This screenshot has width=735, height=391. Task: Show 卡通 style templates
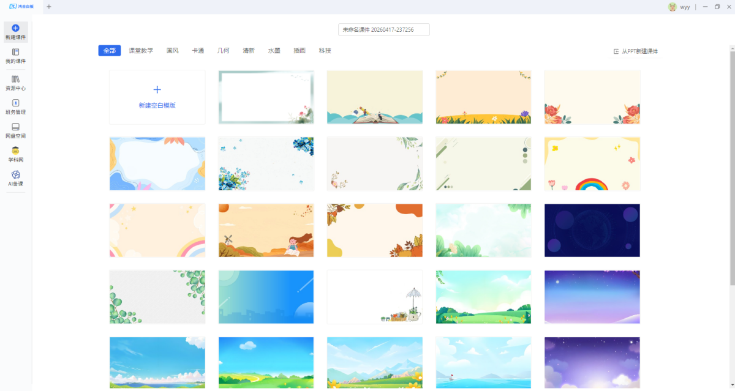click(198, 51)
